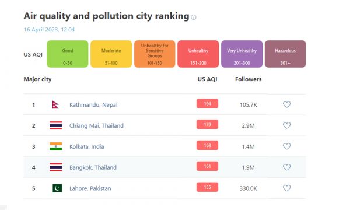Image resolution: width=350 pixels, height=210 pixels.
Task: Click the Nepal flag icon
Action: (55, 104)
